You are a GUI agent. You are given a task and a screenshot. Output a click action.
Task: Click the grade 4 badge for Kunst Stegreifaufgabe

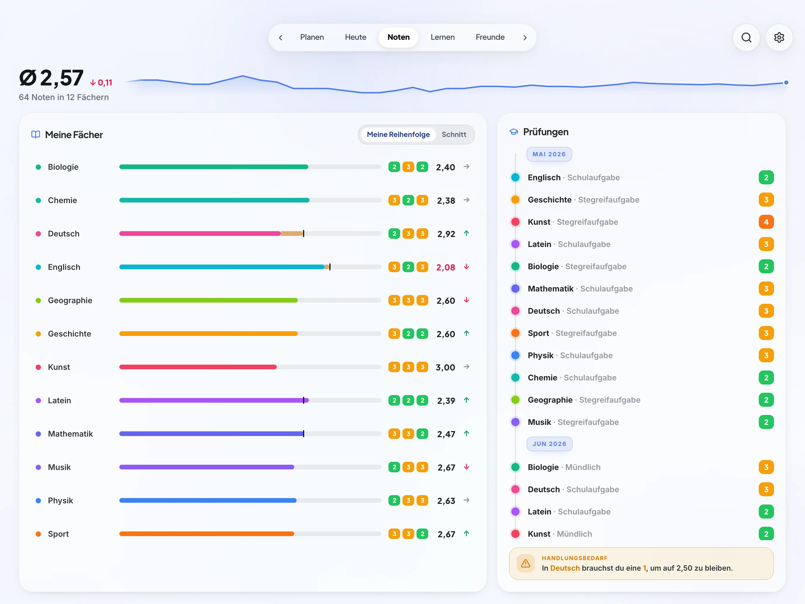pyautogui.click(x=766, y=222)
